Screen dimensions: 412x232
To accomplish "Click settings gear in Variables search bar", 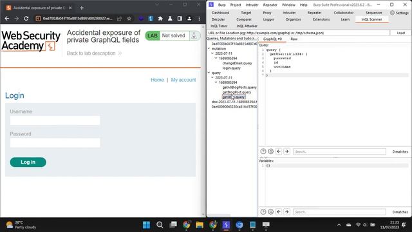I will (270, 211).
